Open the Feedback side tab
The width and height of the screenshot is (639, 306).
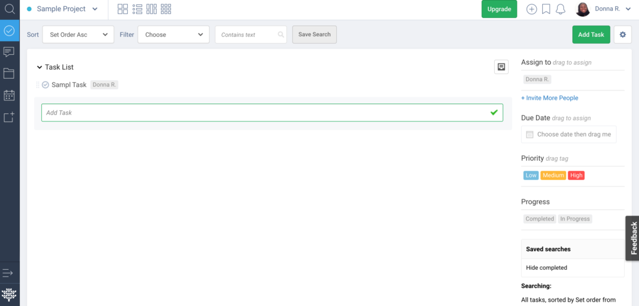click(633, 238)
